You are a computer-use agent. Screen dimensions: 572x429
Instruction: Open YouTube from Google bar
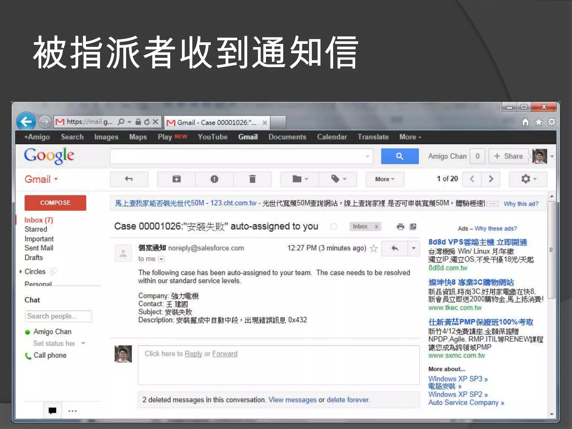[x=213, y=137]
